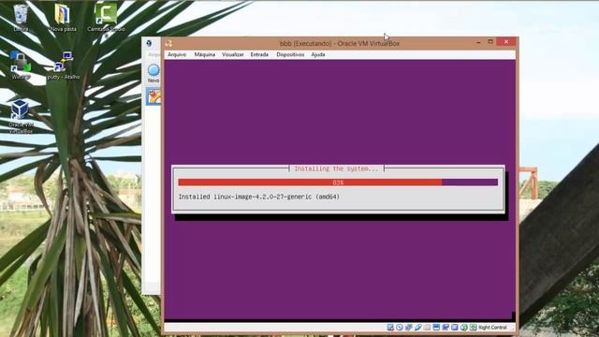This screenshot has width=599, height=337.
Task: Click the Right Control host key label
Action: point(492,328)
